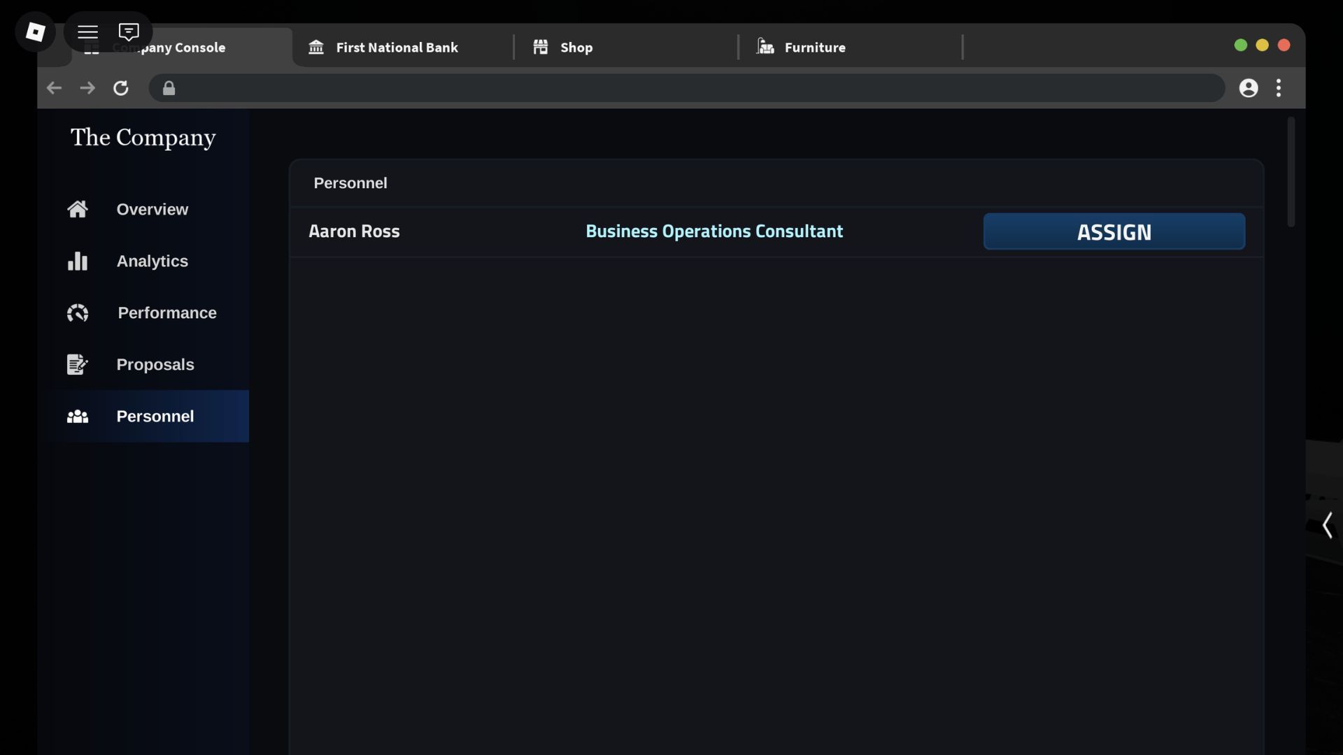Go forward using the forward arrow
This screenshot has width=1343, height=755.
point(87,88)
